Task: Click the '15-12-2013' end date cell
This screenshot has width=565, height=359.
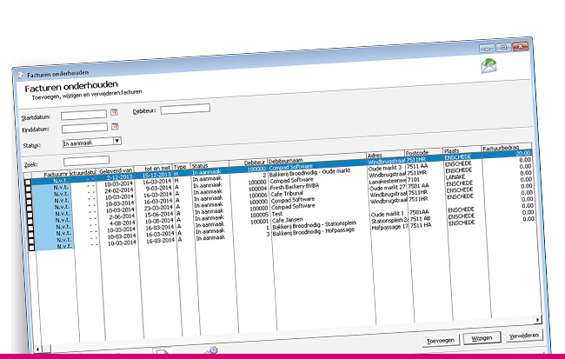Action: pos(156,175)
